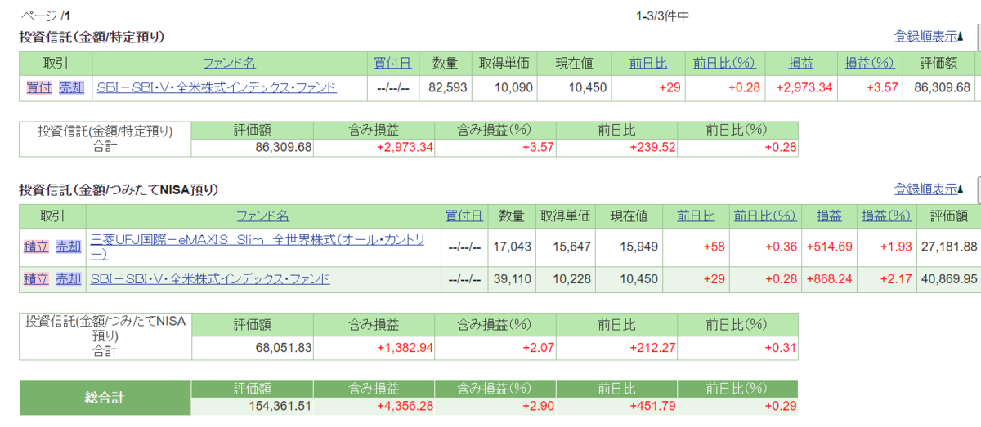
Task: Select valuation amount 27,181.88
Action: (947, 247)
